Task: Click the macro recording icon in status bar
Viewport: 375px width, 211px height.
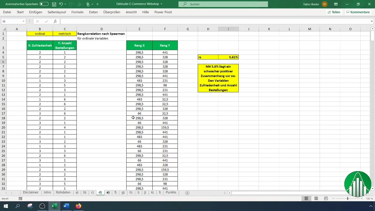Action: coord(21,199)
